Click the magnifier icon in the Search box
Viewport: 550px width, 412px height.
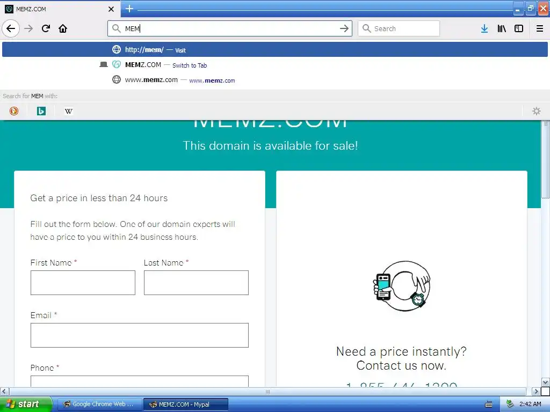pos(366,28)
